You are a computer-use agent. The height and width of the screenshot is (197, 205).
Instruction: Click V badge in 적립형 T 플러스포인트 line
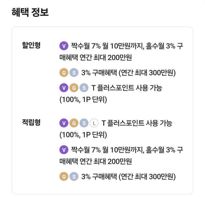tap(64, 123)
